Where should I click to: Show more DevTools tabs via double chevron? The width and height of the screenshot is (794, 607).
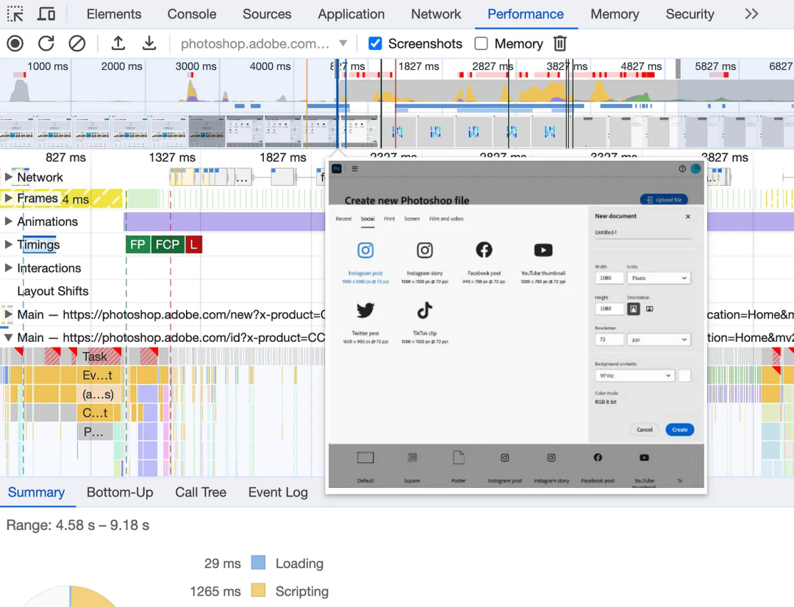point(751,14)
